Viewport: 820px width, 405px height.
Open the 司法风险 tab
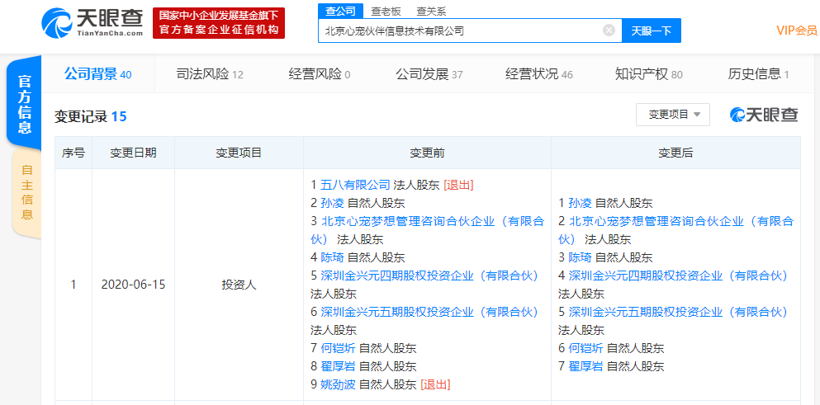[209, 74]
